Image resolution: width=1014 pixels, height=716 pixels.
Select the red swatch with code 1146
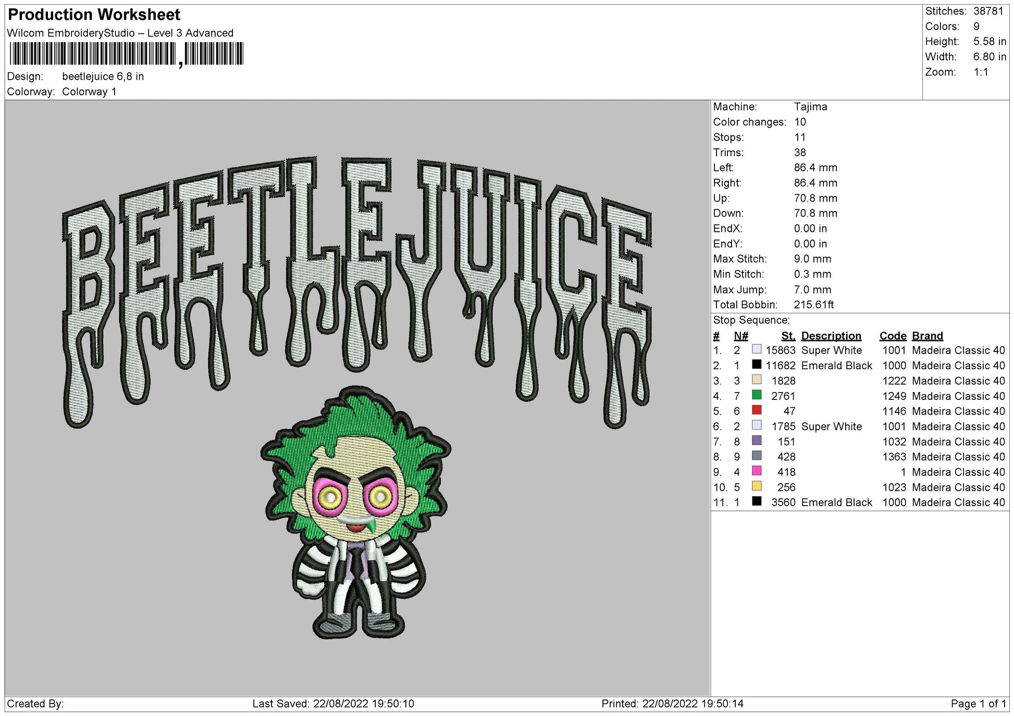pyautogui.click(x=757, y=410)
